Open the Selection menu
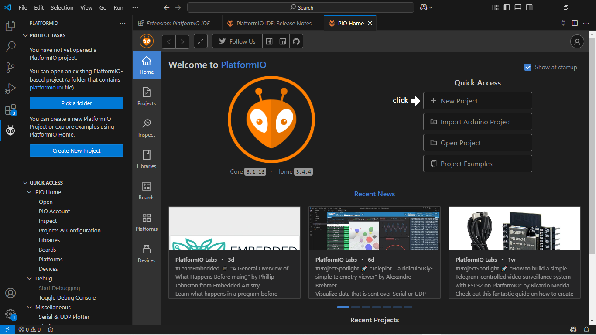Image resolution: width=596 pixels, height=335 pixels. [x=62, y=7]
